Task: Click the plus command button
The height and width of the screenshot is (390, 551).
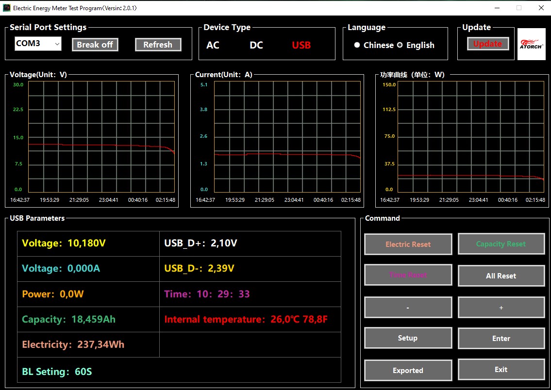Action: (501, 308)
